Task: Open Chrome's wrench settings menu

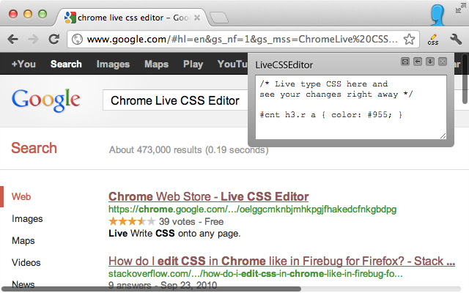Action: 455,39
